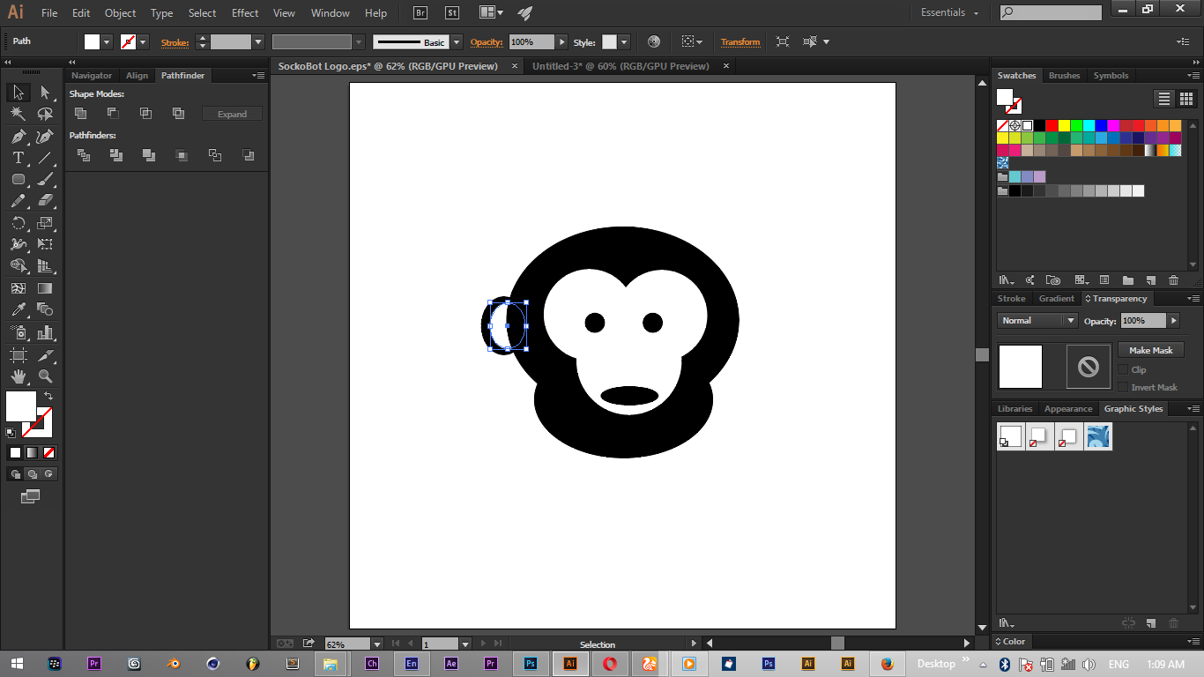Select the Pencil tool
Screen dimensions: 1204x677
(18, 201)
